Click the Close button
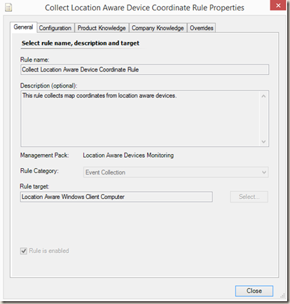 tap(254, 291)
